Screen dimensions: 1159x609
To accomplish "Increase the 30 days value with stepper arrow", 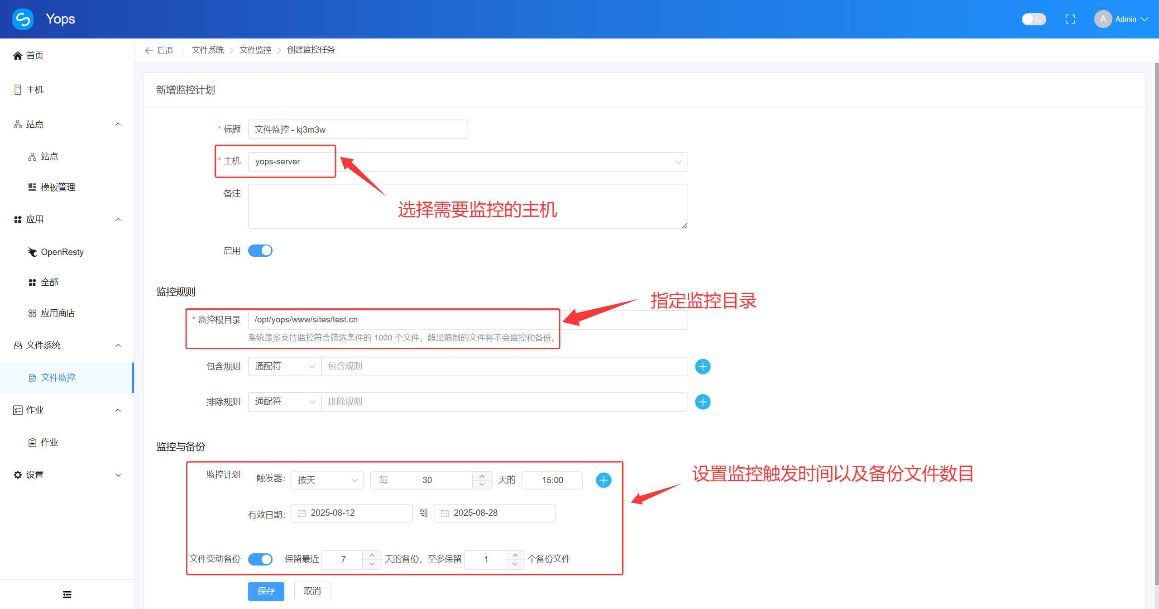I will pyautogui.click(x=483, y=476).
